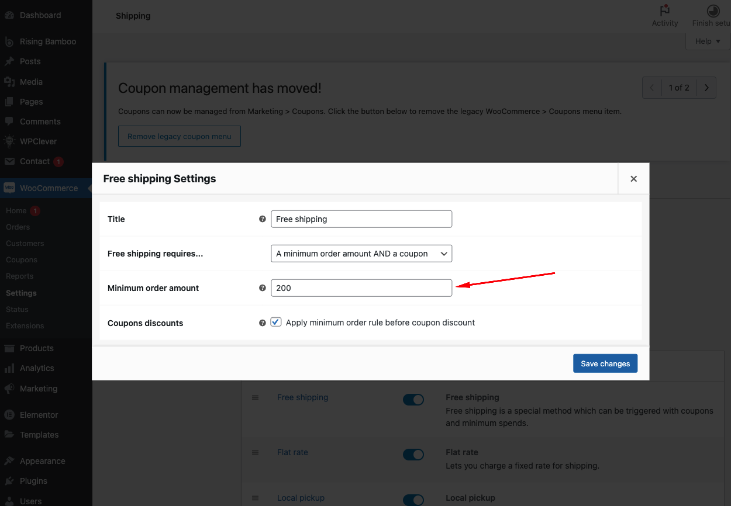Viewport: 731px width, 506px height.
Task: Open WooCommerce Orders submenu item
Action: pyautogui.click(x=18, y=227)
